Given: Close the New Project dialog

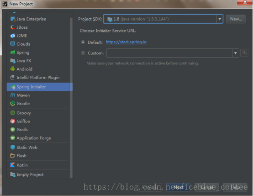Looking at the screenshot, I should click(245, 2).
